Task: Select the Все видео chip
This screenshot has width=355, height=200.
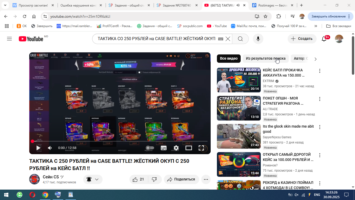Action: tap(229, 59)
